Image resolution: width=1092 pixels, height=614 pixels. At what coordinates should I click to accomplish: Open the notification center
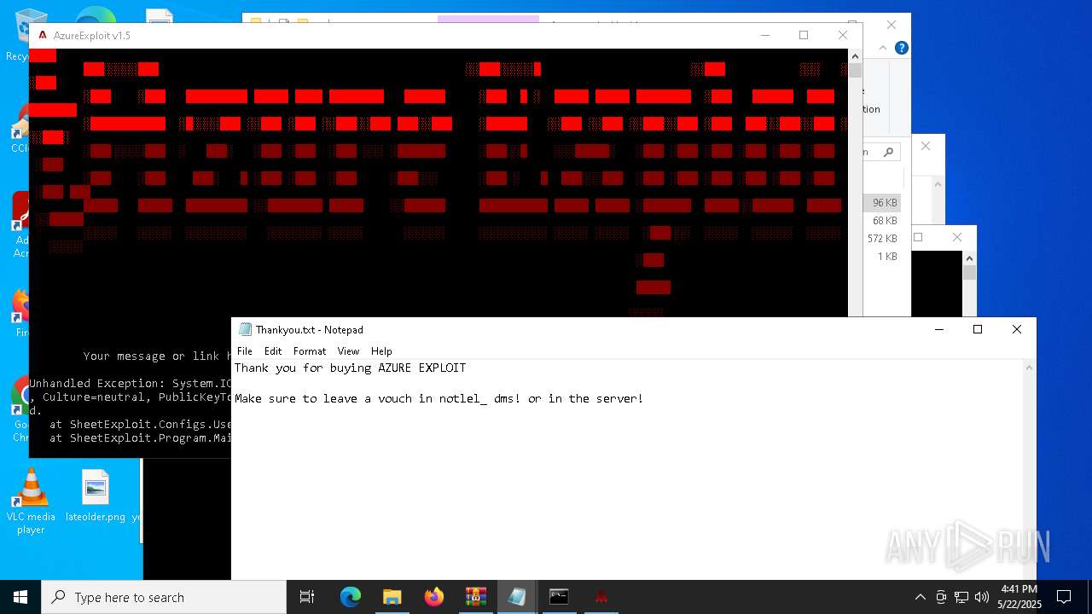tap(1064, 597)
